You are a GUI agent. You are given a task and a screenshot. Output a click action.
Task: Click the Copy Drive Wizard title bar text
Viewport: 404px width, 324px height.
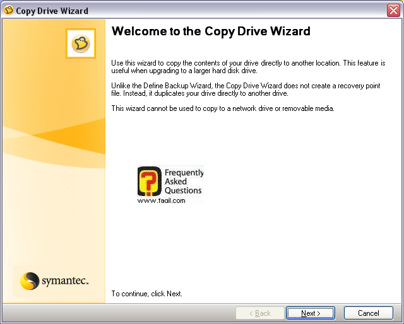(x=52, y=11)
